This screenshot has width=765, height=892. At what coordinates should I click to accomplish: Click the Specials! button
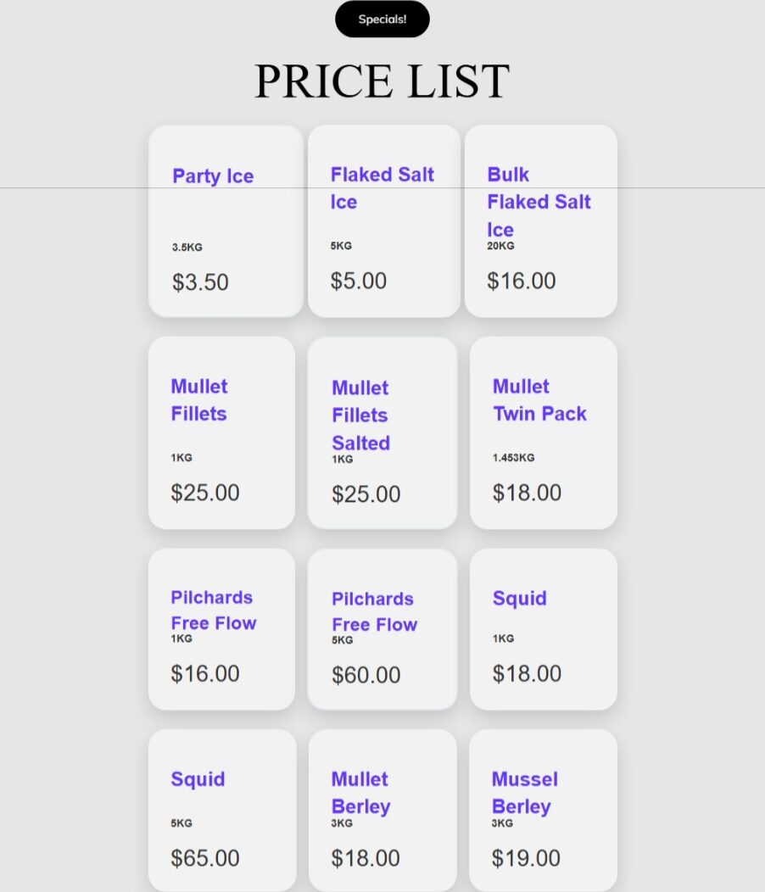[382, 20]
